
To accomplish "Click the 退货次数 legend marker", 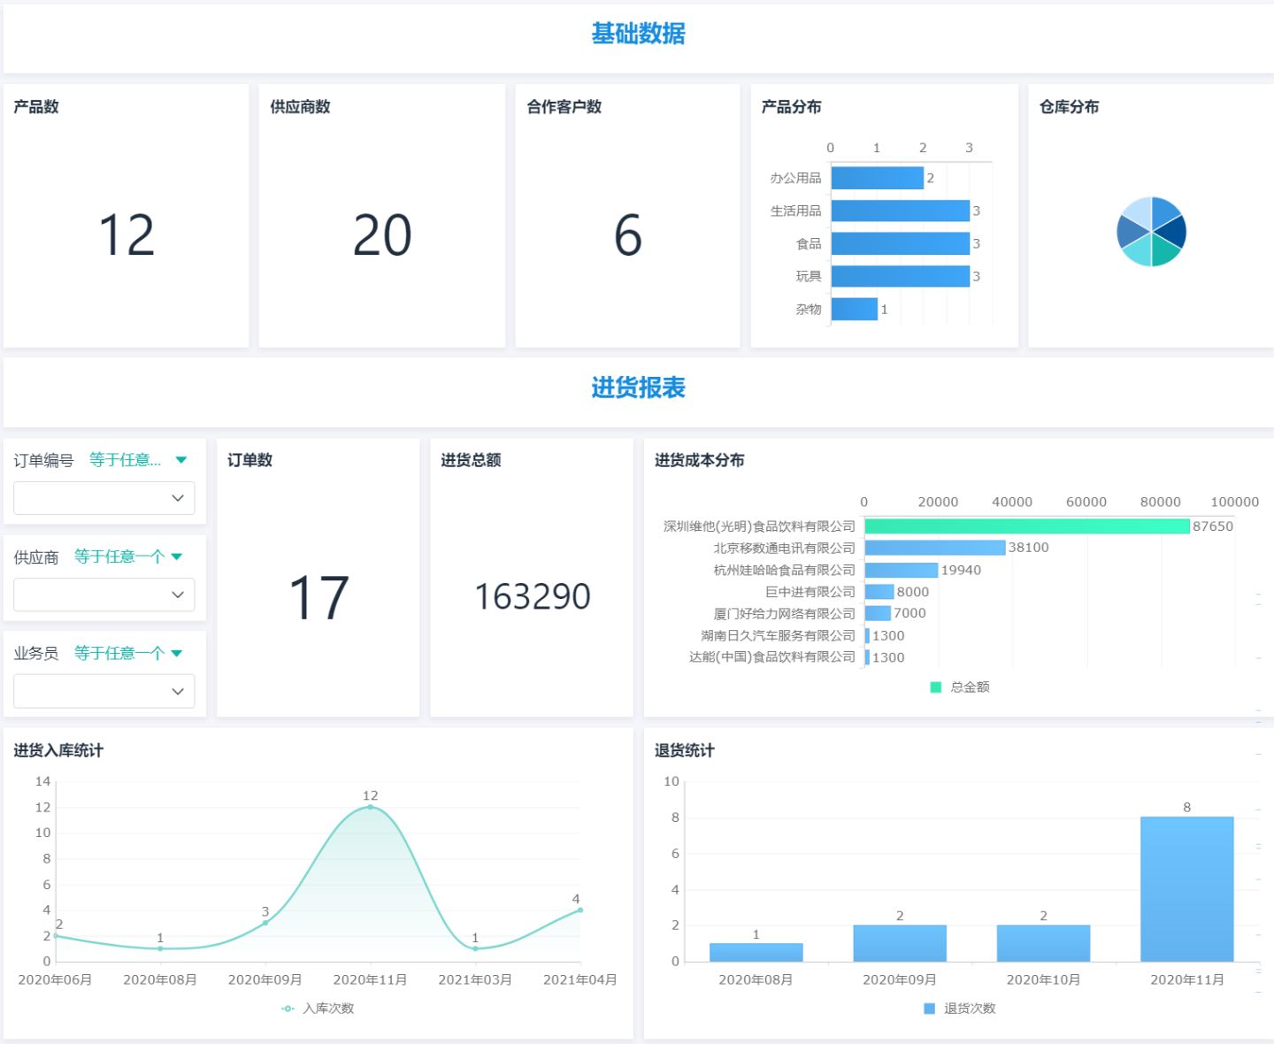I will pos(929,1009).
